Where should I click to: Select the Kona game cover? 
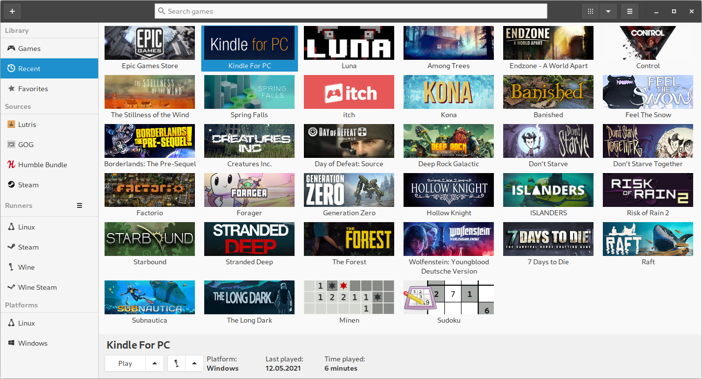tap(449, 92)
